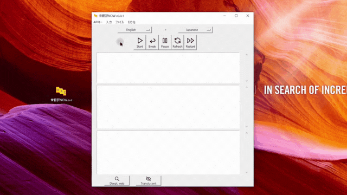This screenshot has height=195, width=347.
Task: Click scroll-down arrow of middle text box
Action: (247, 126)
